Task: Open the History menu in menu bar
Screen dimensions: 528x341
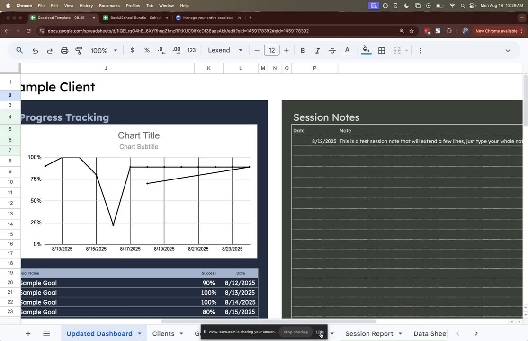Action: (86, 6)
